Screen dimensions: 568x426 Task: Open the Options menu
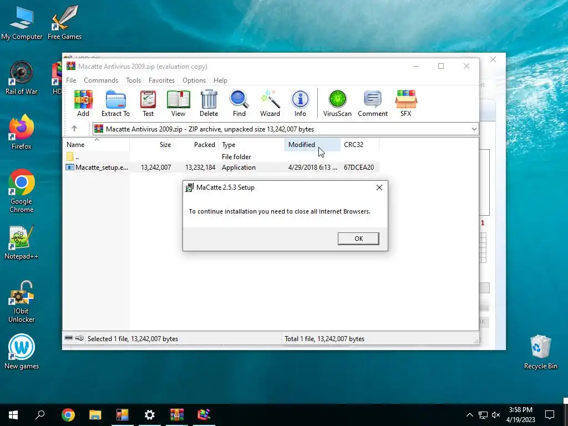click(194, 80)
